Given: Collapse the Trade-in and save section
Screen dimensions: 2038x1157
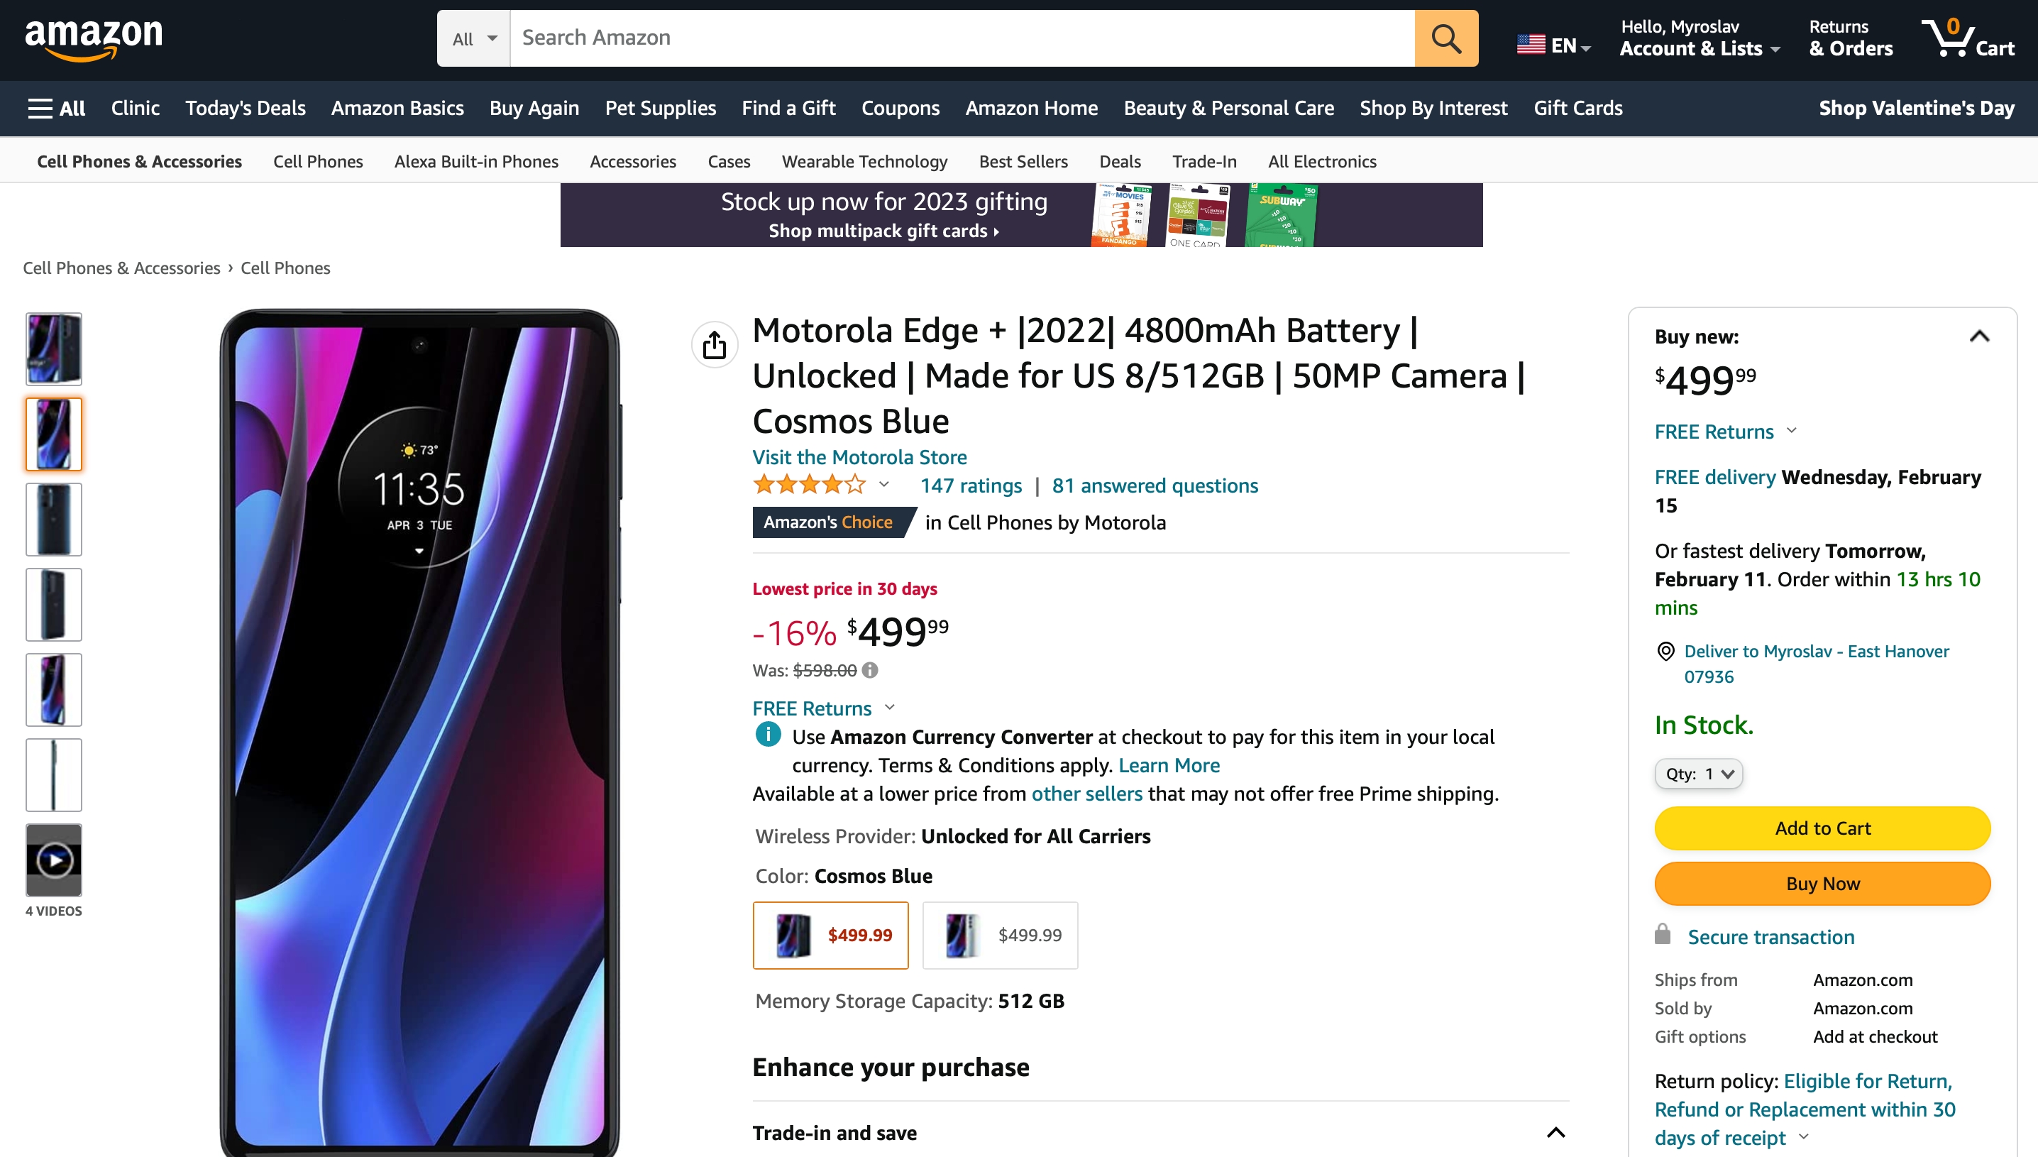Looking at the screenshot, I should tap(1556, 1132).
